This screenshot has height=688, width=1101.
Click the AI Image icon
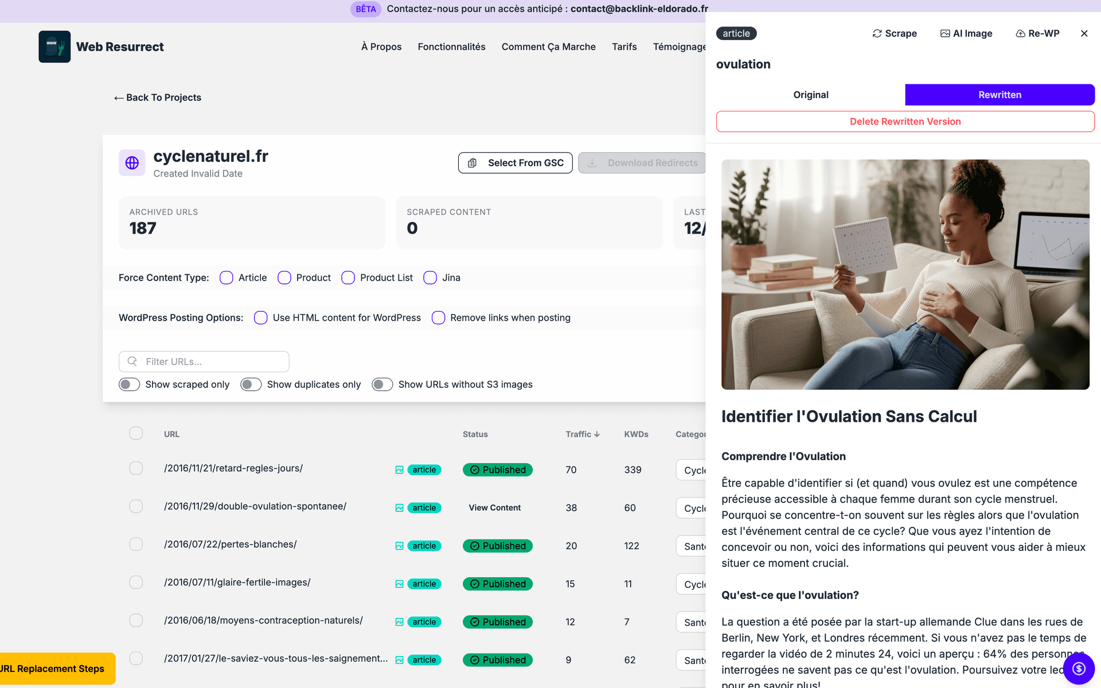pyautogui.click(x=944, y=33)
